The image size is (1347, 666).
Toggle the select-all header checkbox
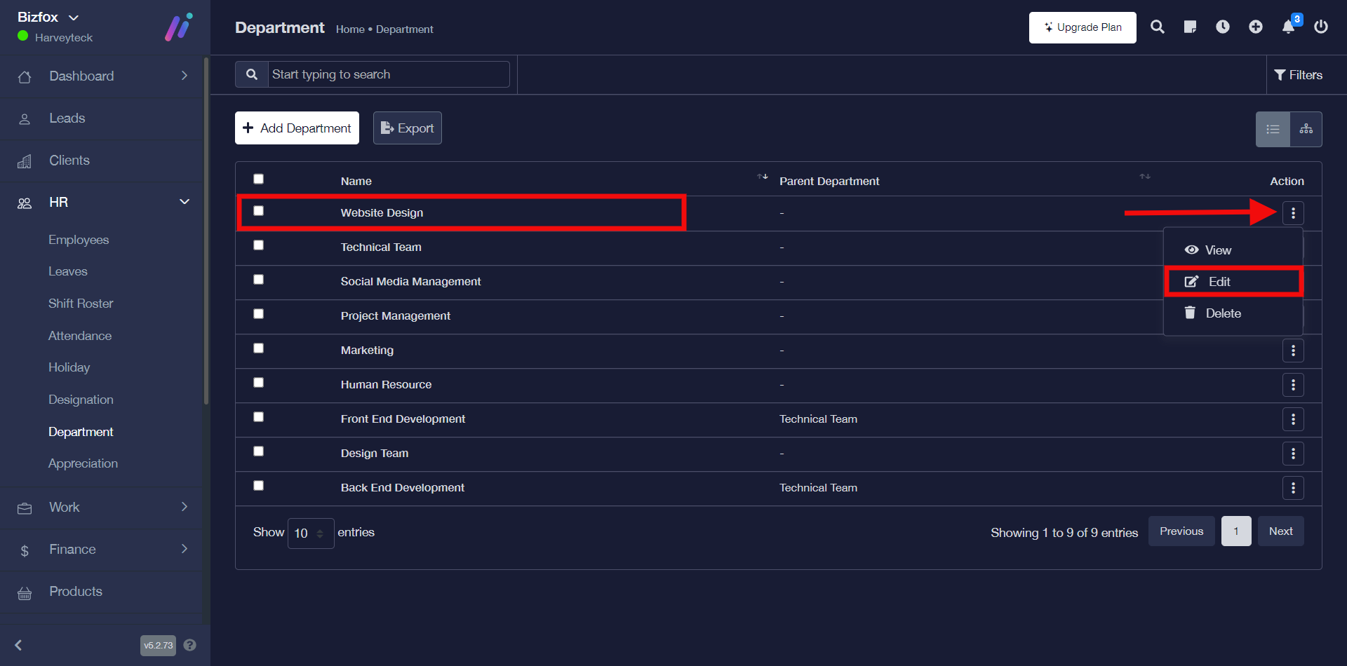tap(258, 179)
